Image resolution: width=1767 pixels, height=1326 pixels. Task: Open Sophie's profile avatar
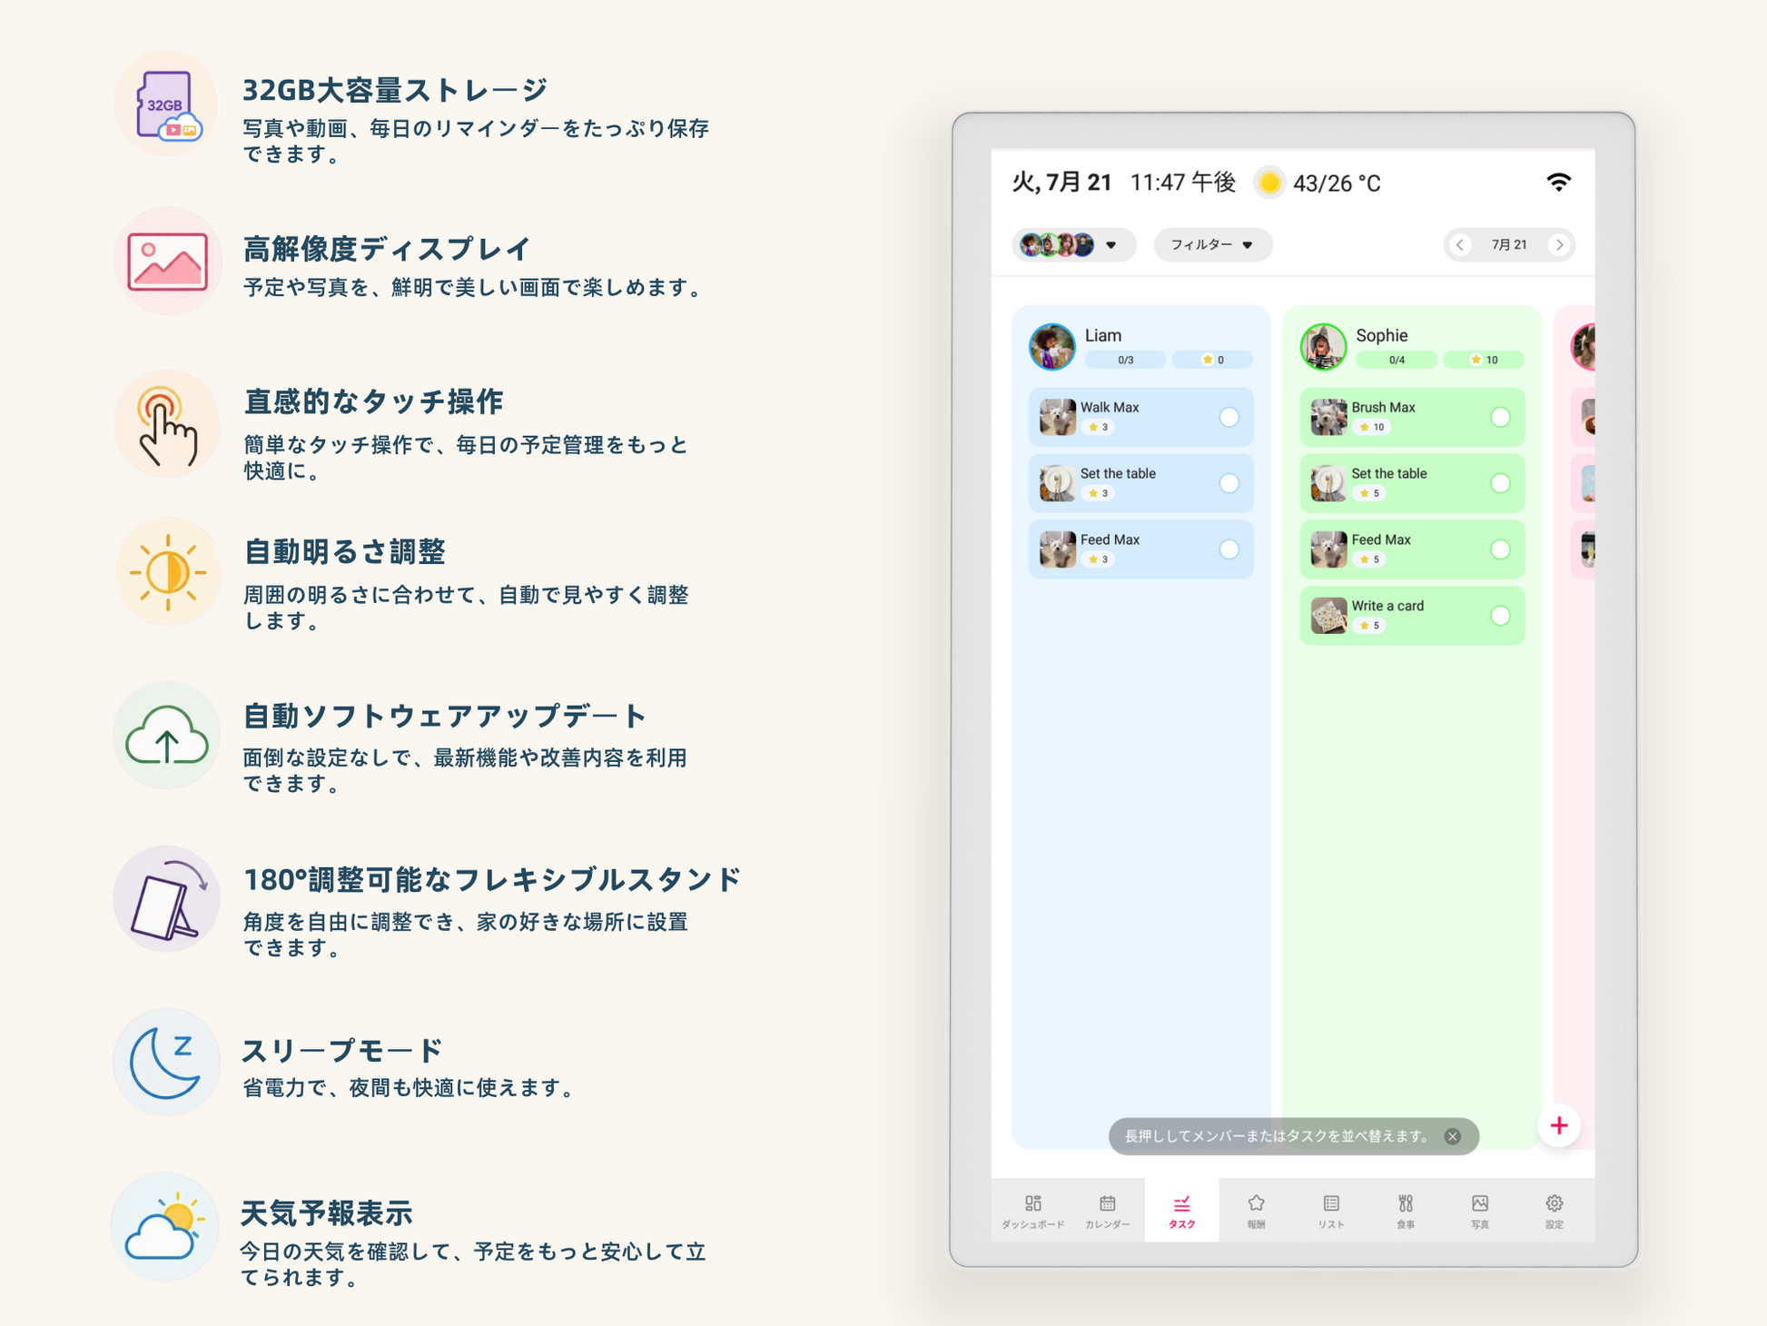pos(1323,346)
